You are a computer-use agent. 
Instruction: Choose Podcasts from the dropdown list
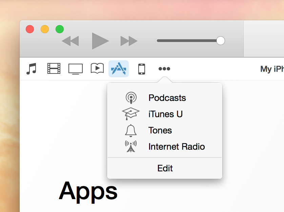point(167,98)
